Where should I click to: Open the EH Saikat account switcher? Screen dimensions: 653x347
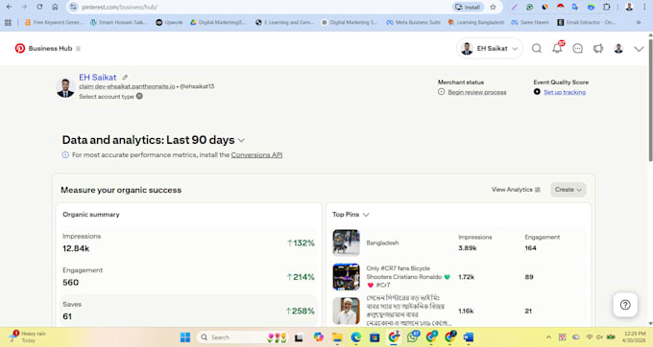(x=490, y=49)
